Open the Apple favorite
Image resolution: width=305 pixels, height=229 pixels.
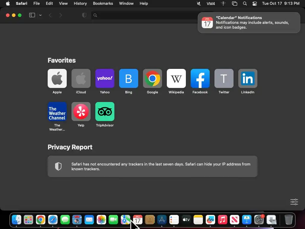57,78
